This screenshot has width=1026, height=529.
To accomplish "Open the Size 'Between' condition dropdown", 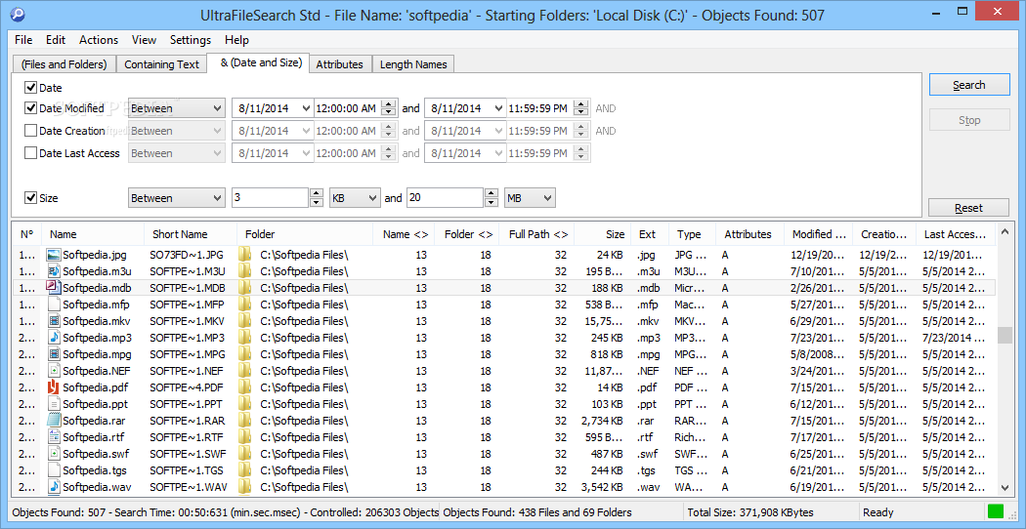I will (177, 197).
